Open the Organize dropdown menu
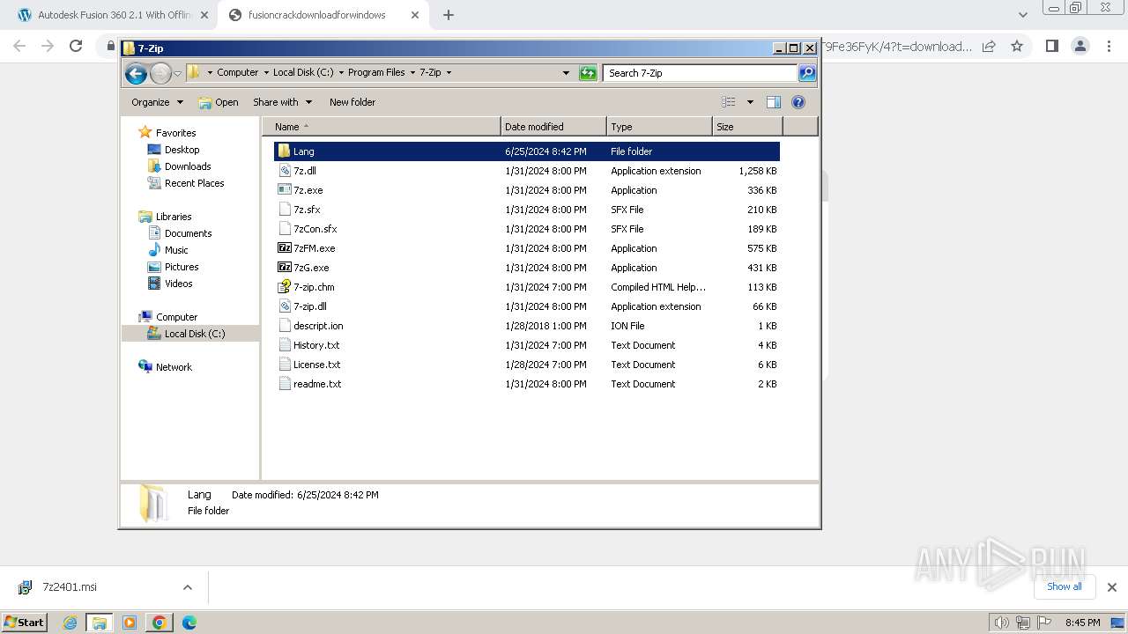 [x=158, y=102]
